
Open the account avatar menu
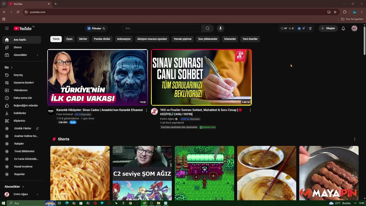tap(354, 28)
